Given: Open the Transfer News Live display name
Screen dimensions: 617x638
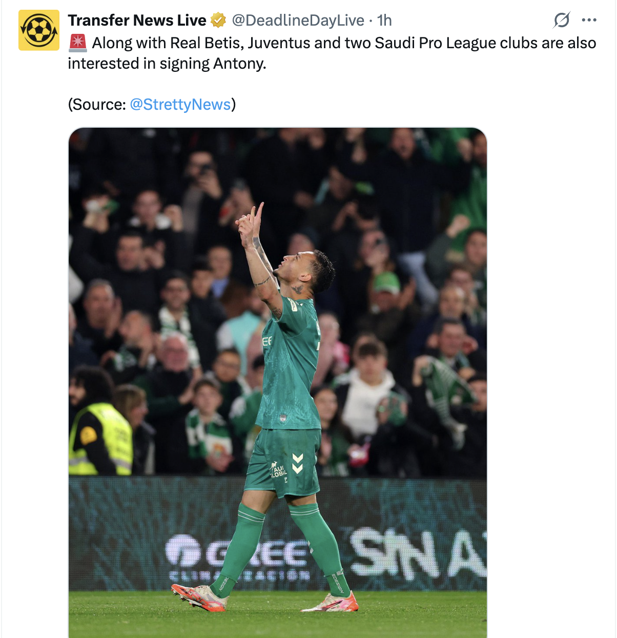Looking at the screenshot, I should [137, 20].
